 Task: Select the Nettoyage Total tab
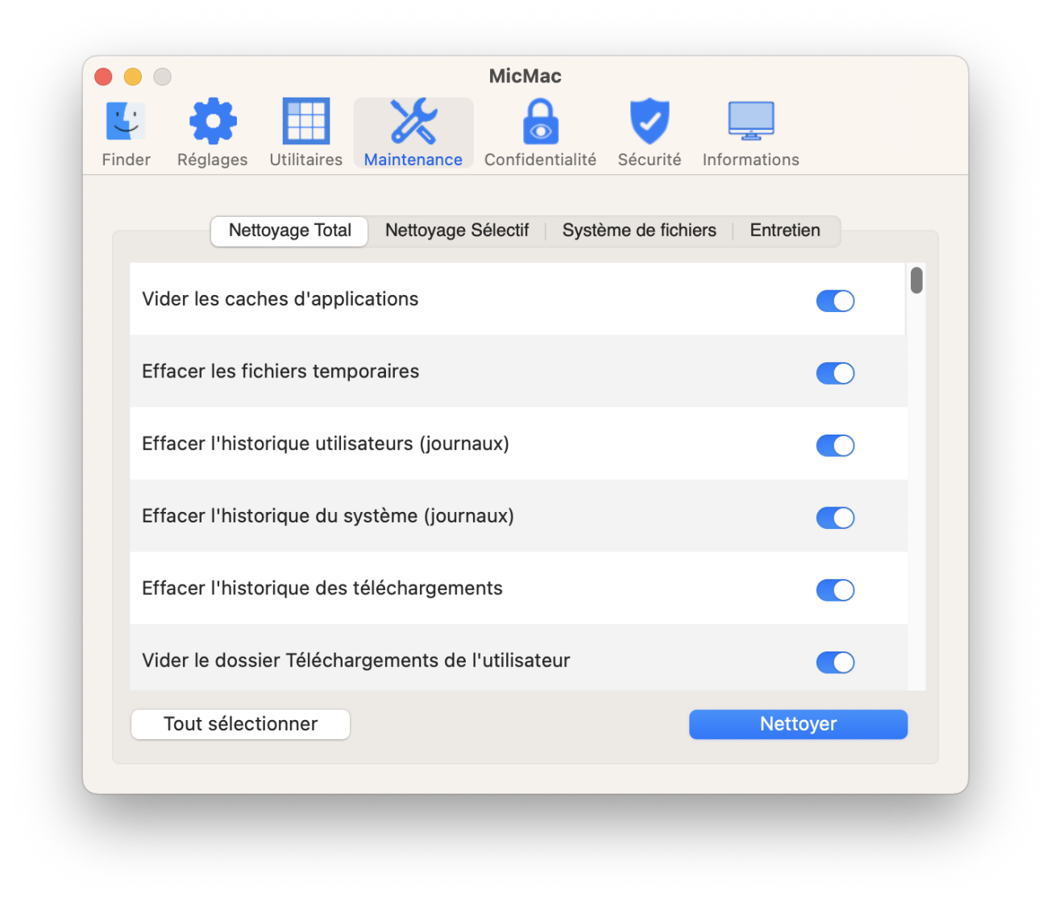[290, 231]
